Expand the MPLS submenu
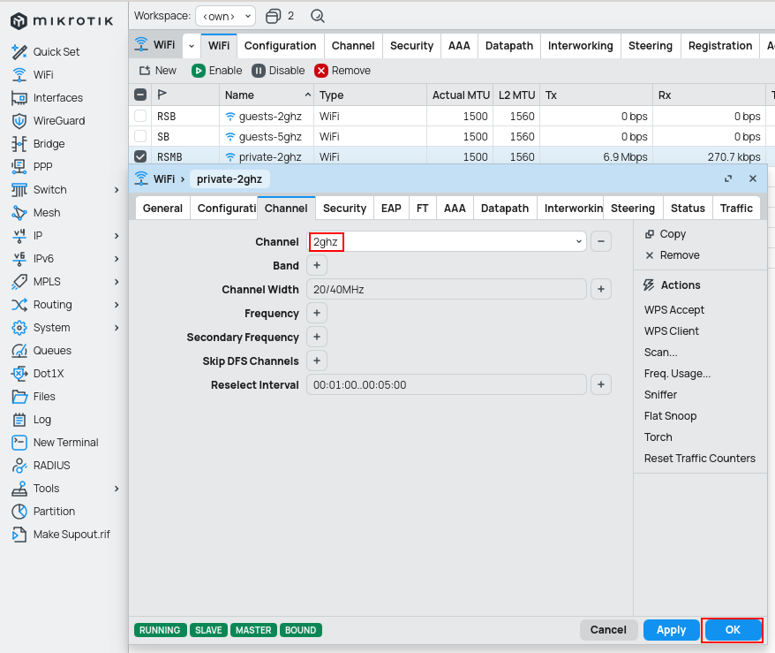 [x=117, y=282]
